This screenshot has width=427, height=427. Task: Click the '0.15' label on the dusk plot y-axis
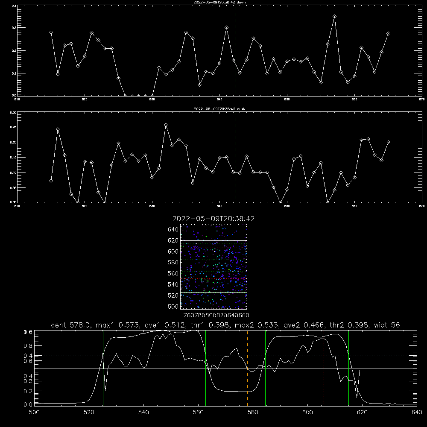point(13,158)
